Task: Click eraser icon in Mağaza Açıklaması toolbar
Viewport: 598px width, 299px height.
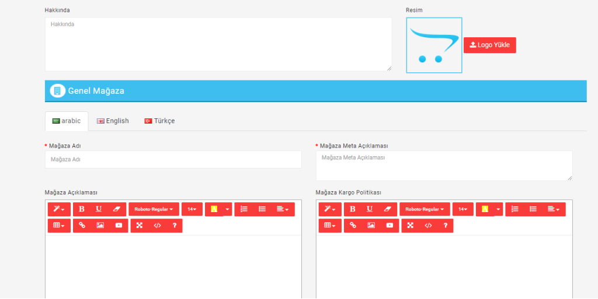Action: click(x=116, y=209)
